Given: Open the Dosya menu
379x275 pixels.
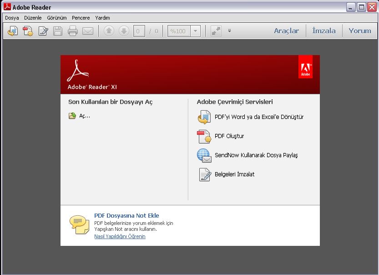Looking at the screenshot, I should coord(12,18).
